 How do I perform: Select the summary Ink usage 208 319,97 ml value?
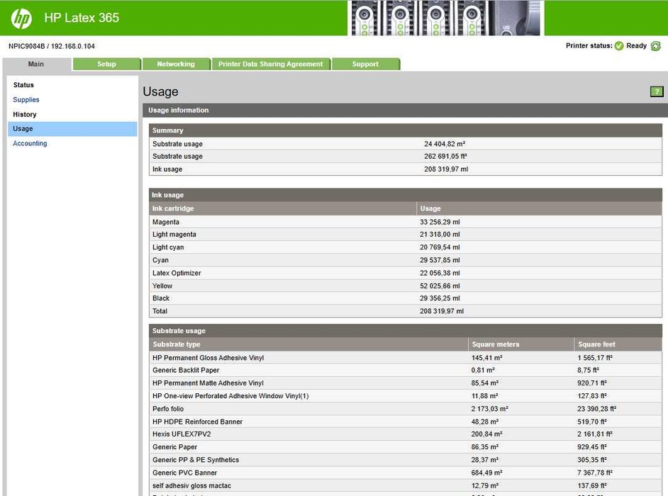pos(446,169)
